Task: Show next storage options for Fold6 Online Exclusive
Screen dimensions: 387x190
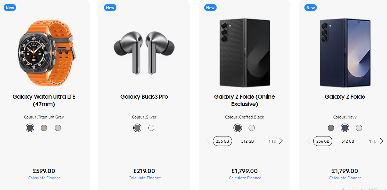Action: coord(281,141)
